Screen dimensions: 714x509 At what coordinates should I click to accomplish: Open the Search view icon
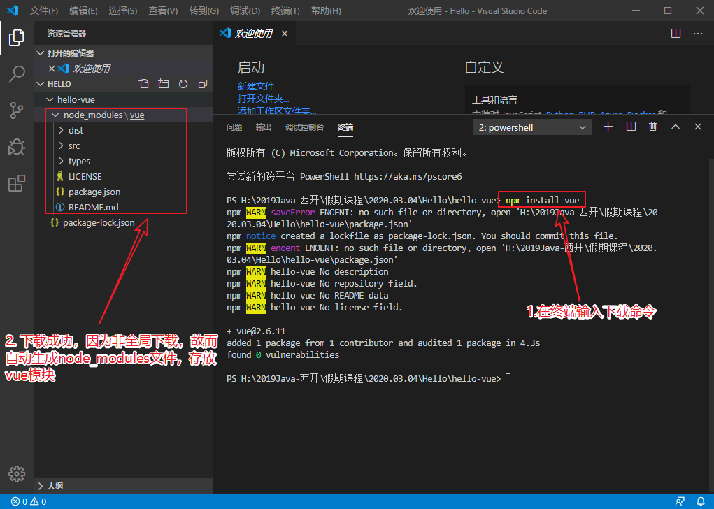(x=16, y=73)
